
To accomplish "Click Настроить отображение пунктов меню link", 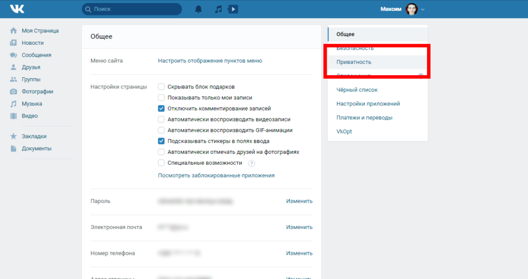I will (210, 61).
